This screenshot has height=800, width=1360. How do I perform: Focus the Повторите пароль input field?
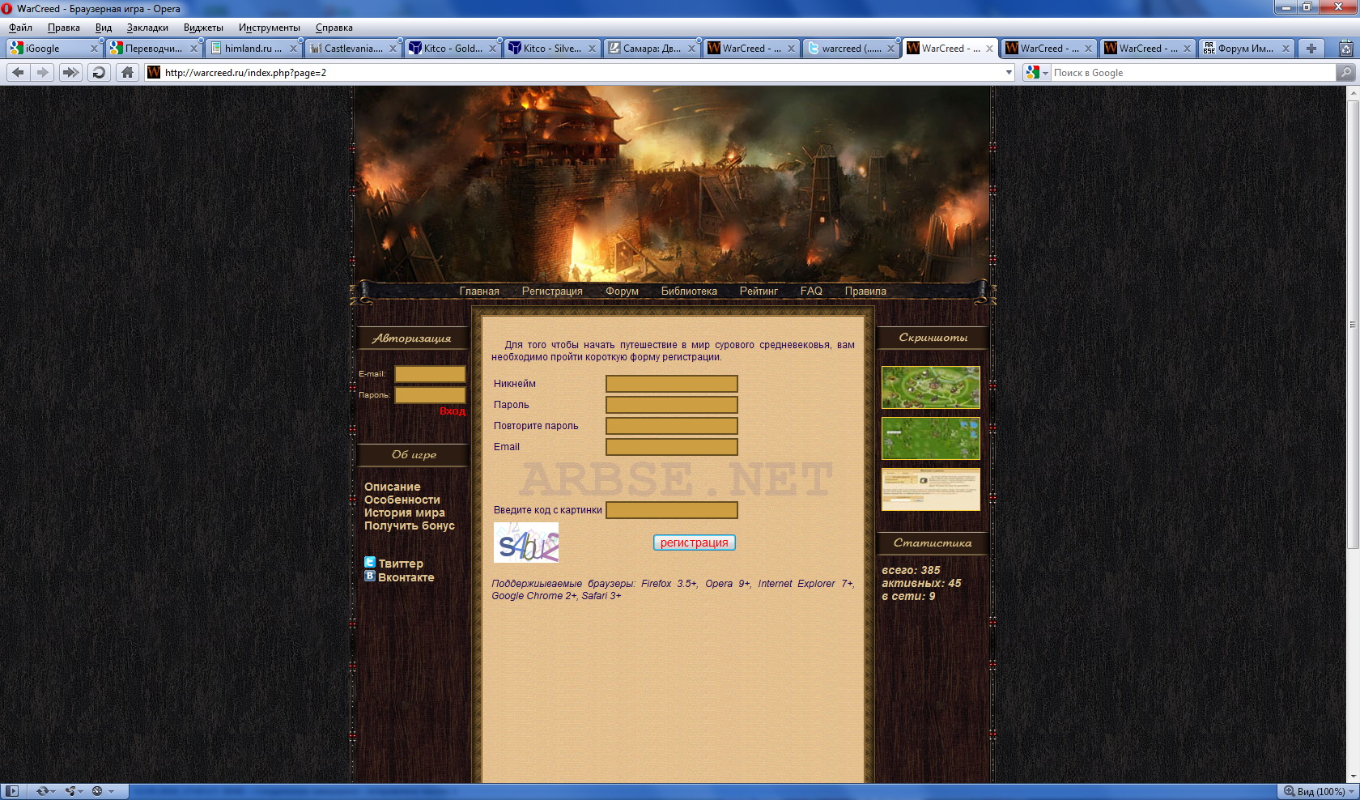(x=672, y=426)
